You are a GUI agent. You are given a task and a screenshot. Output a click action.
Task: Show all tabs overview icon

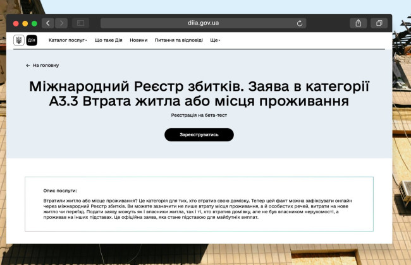click(x=379, y=23)
